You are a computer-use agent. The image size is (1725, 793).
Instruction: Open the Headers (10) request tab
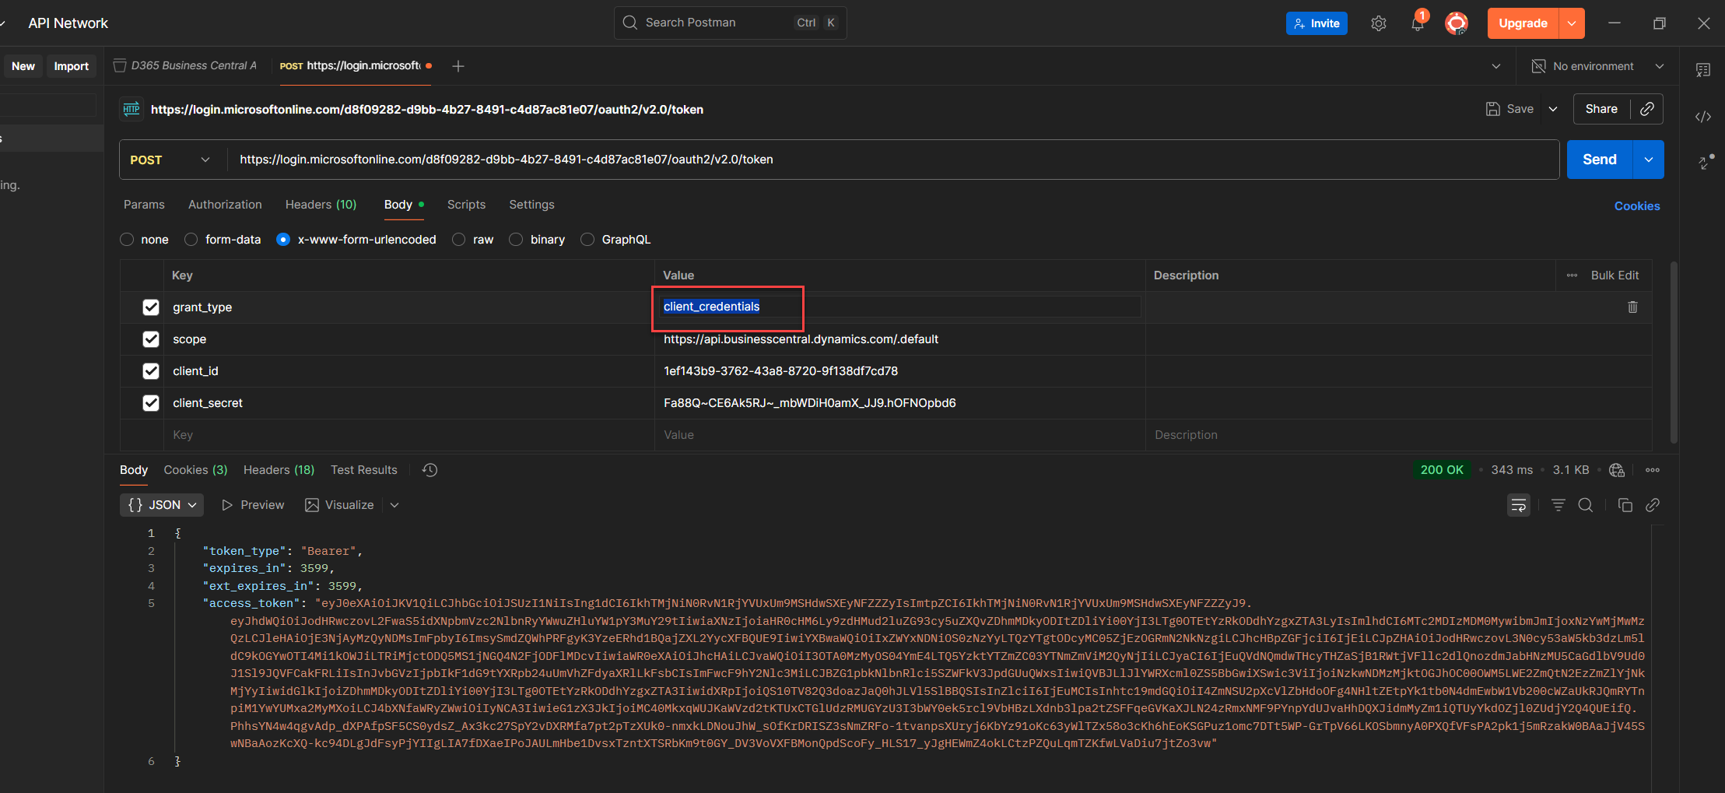coord(321,205)
